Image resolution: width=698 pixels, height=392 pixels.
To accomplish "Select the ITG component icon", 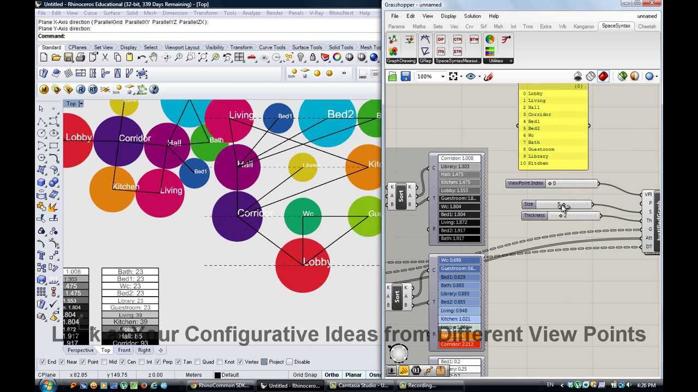I will (441, 52).
